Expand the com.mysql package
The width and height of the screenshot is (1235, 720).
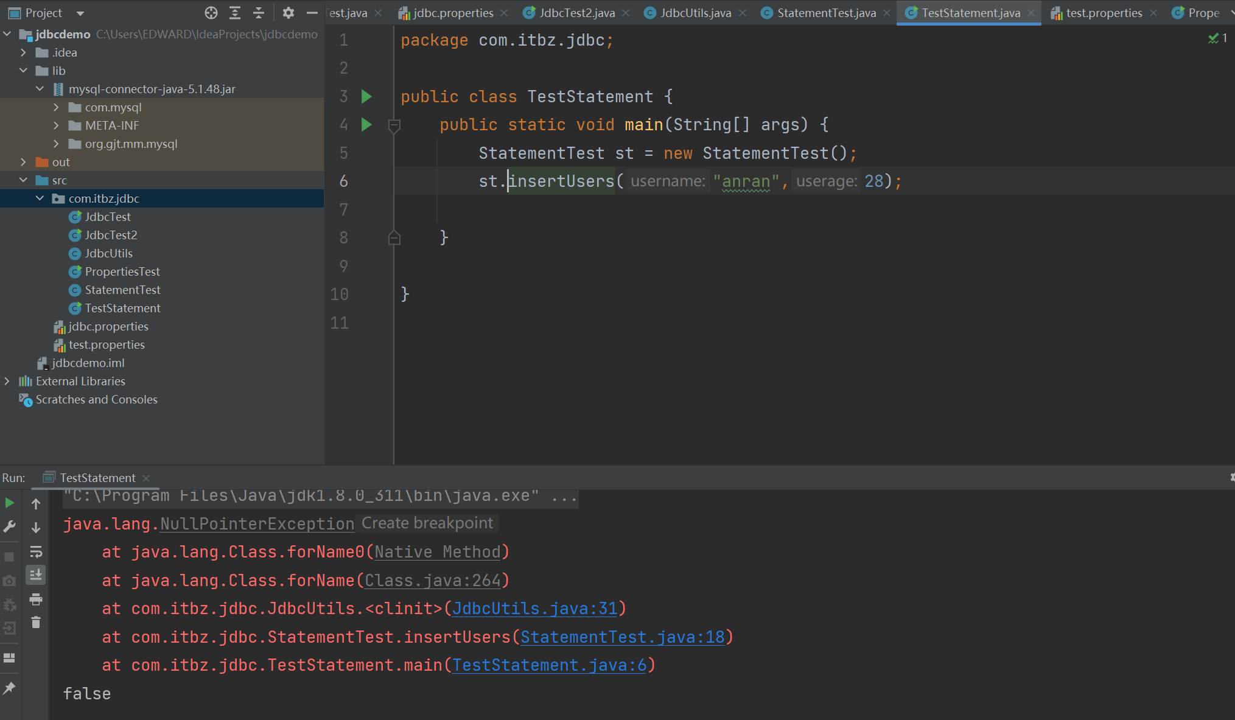(x=56, y=107)
